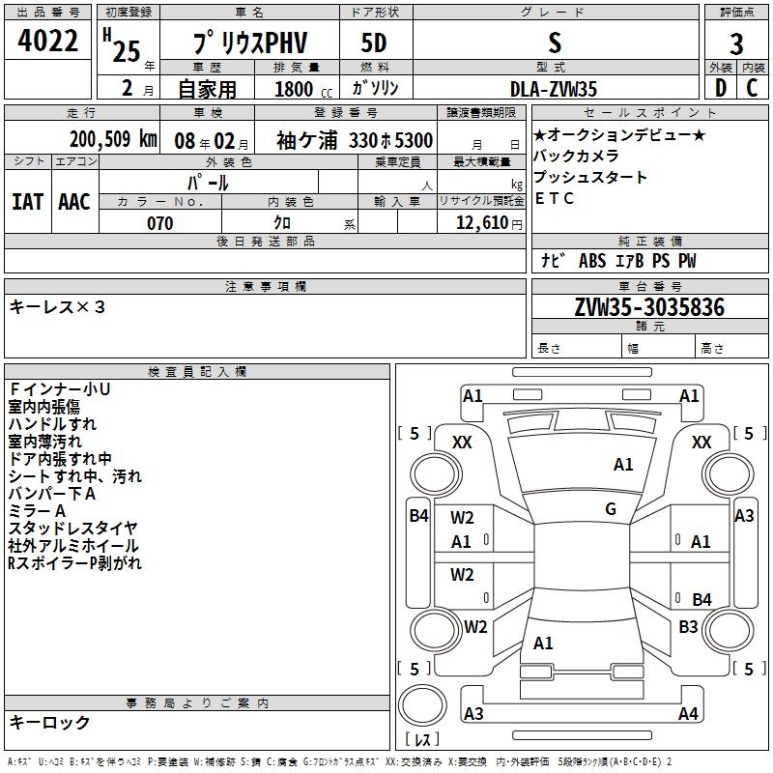Image resolution: width=773 pixels, height=773 pixels.
Task: Select inspector note 室内薄汚れ
Action: 44,442
